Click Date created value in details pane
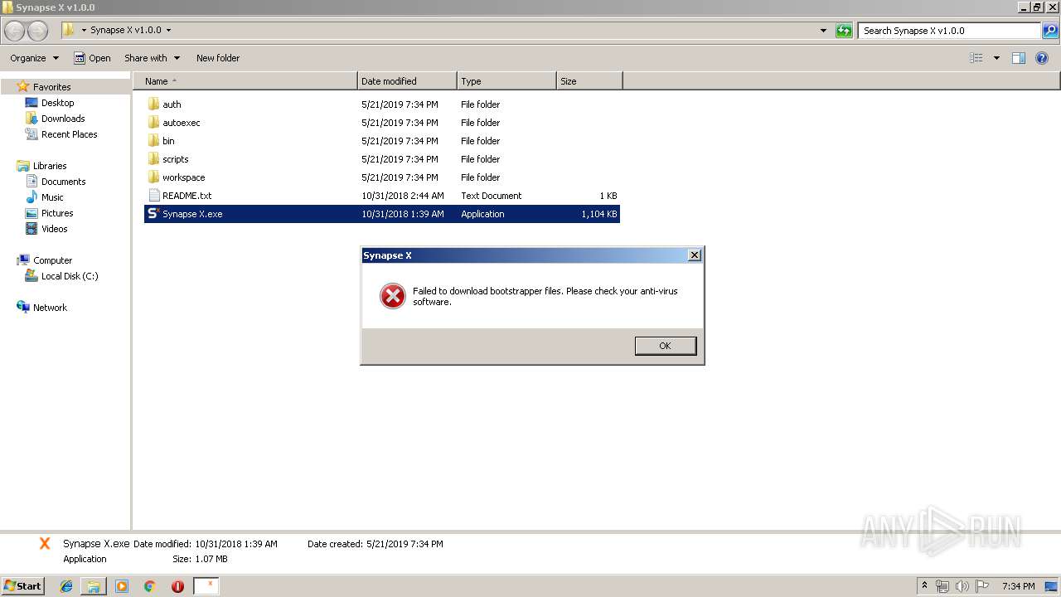Image resolution: width=1061 pixels, height=597 pixels. click(405, 544)
